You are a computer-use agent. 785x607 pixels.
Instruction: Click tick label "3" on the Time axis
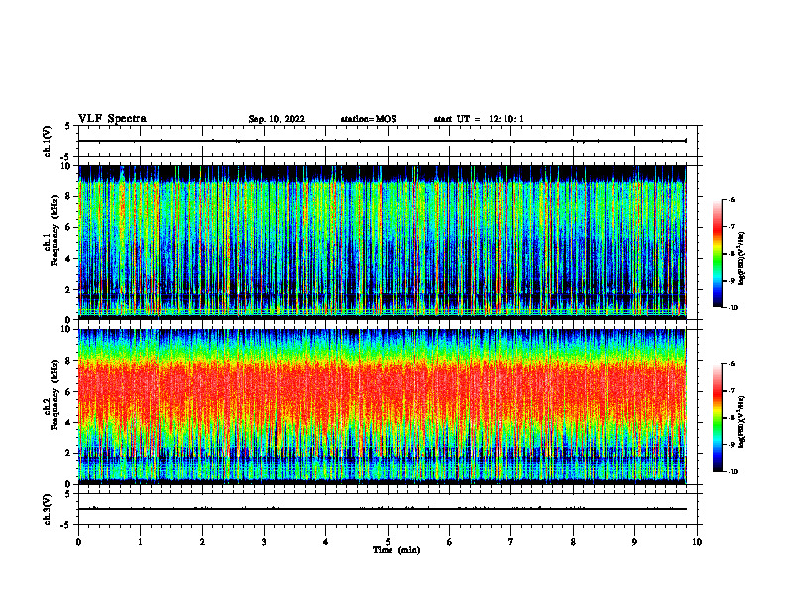pos(264,542)
